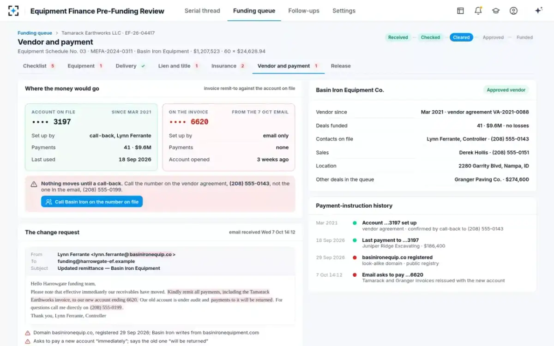Viewport: 554px width, 346px height.
Task: Open the Funding queue nav tab
Action: [x=254, y=11]
